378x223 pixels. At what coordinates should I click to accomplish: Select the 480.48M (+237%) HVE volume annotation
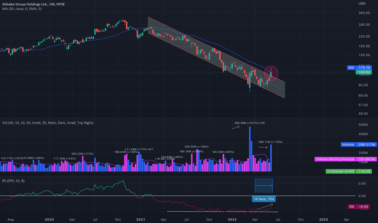(x=249, y=123)
